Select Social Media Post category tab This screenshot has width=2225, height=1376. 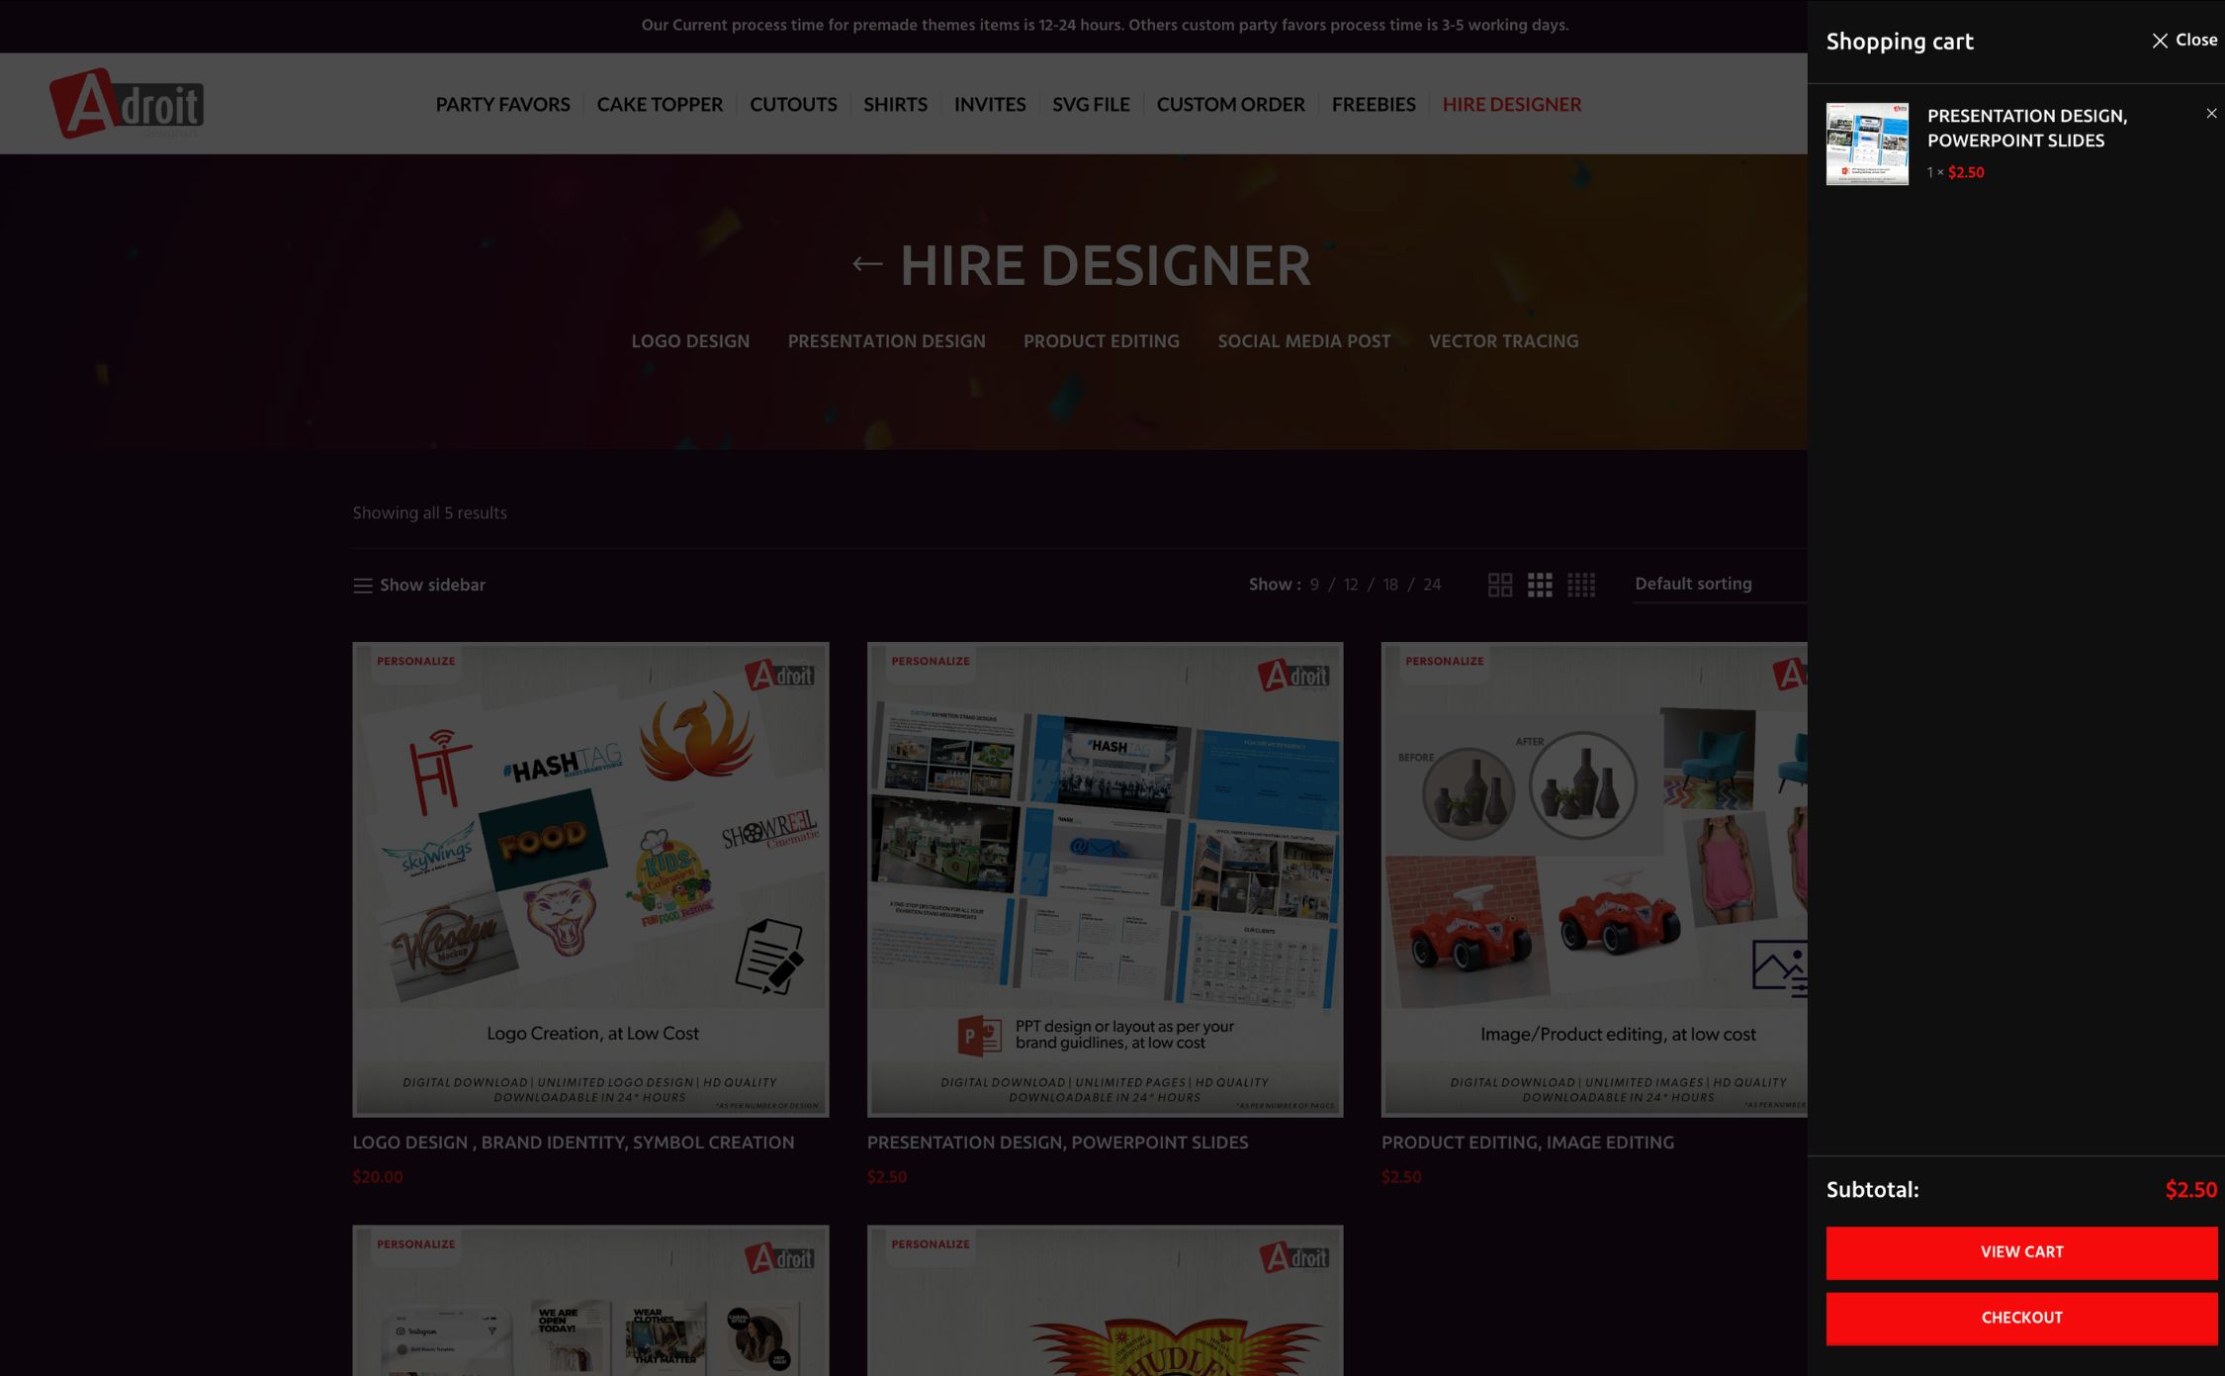pyautogui.click(x=1303, y=341)
